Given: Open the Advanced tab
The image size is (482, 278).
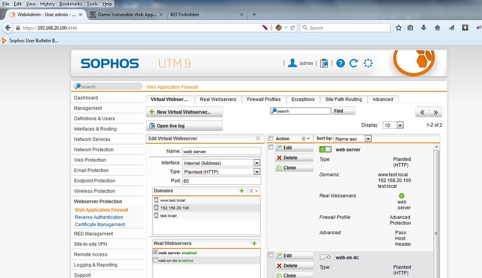Looking at the screenshot, I should [383, 99].
